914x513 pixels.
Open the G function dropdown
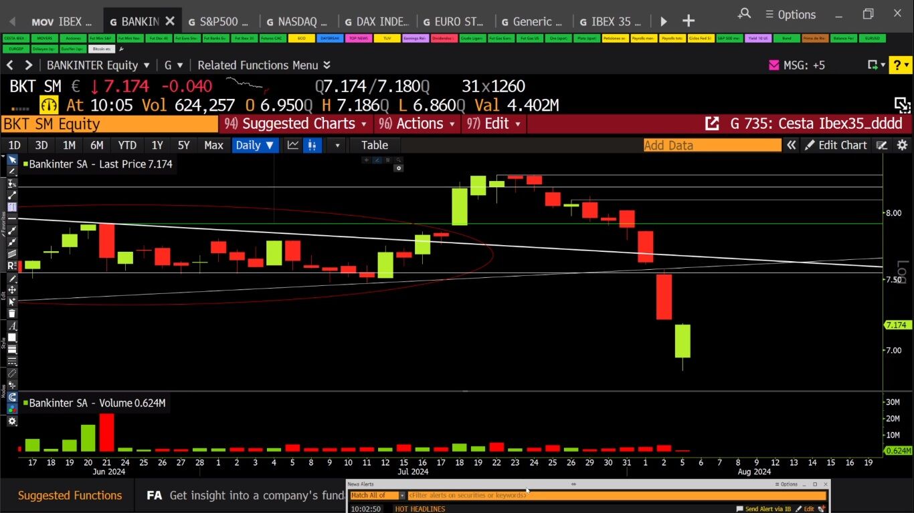[173, 65]
